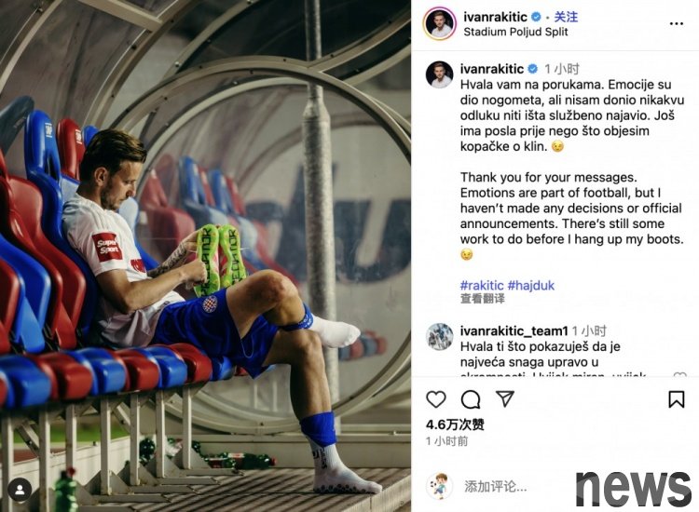Expand the translation with 查看翻译
Viewport: 699px width, 512px height.
pos(483,299)
